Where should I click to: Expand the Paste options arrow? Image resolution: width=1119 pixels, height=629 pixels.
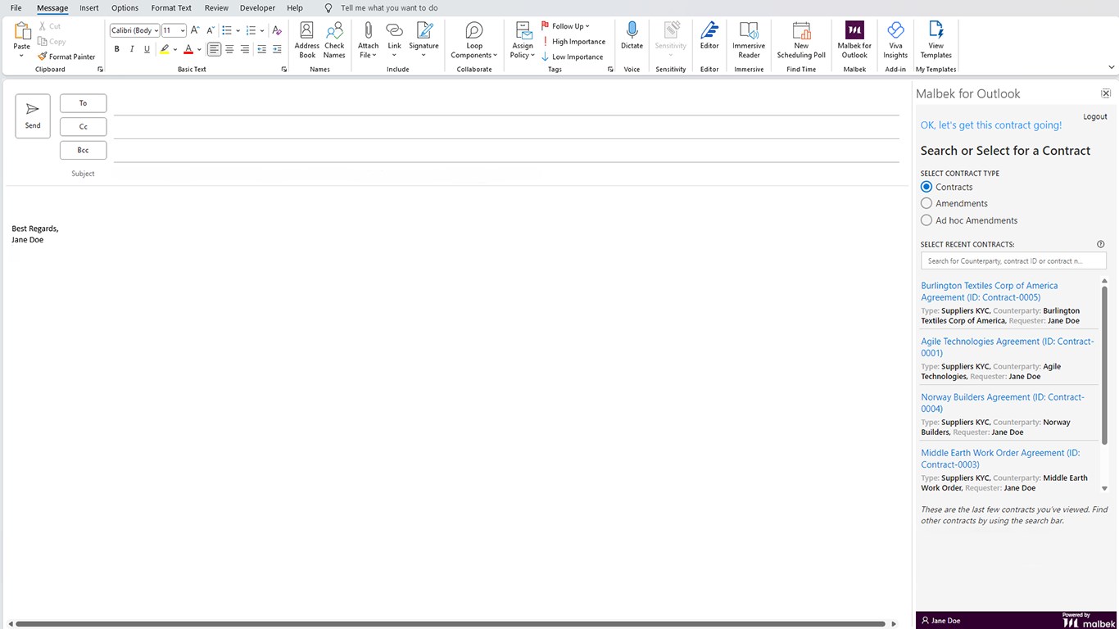22,56
